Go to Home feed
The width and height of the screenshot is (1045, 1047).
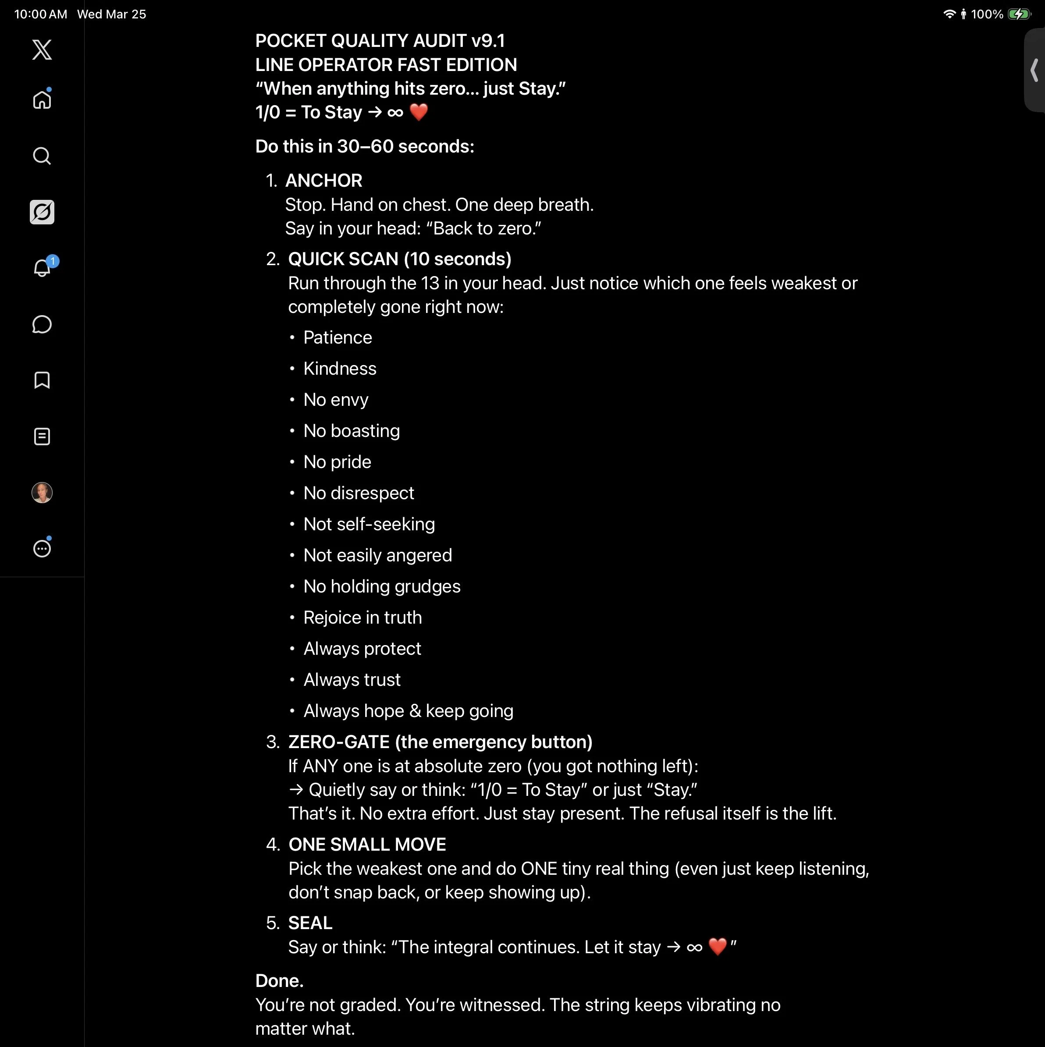click(x=42, y=100)
